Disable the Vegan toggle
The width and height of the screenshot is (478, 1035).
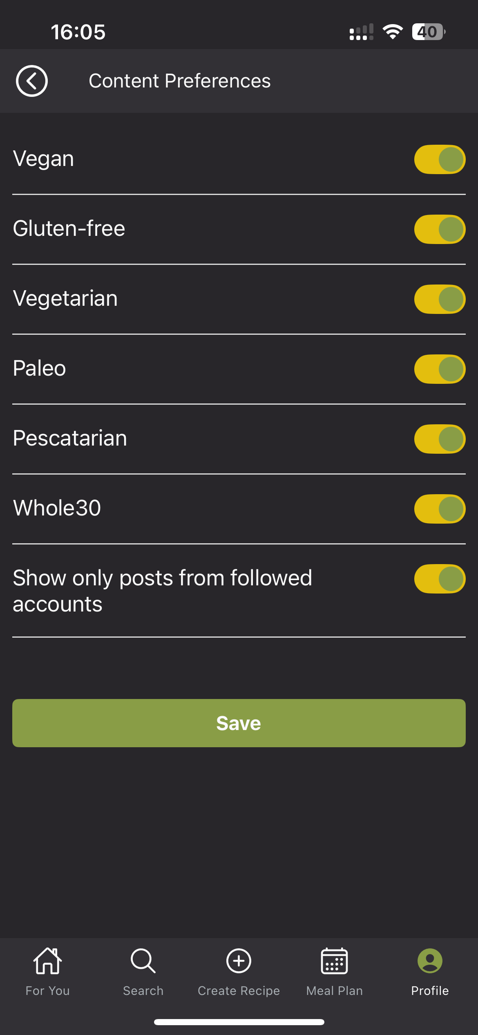[x=440, y=159]
